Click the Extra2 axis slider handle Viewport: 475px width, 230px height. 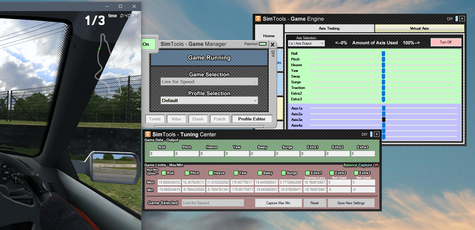383,93
